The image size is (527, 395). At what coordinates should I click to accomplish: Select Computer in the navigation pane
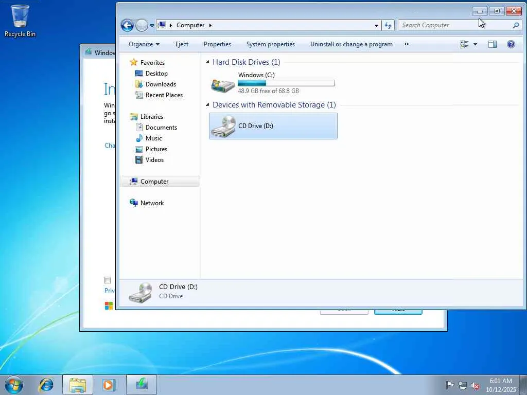click(160, 182)
